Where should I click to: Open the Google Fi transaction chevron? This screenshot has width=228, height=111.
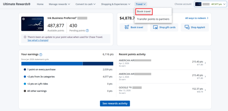[205, 90]
